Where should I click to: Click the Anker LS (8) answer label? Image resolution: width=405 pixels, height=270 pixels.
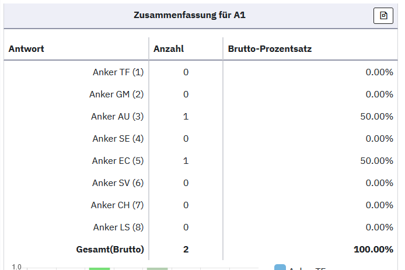point(118,227)
